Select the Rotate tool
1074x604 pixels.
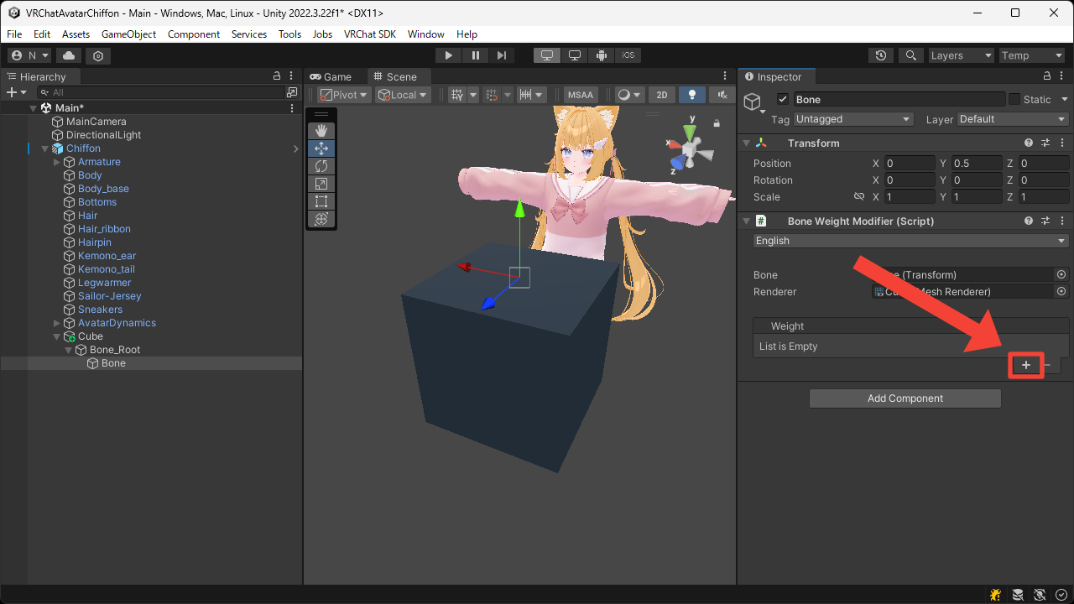321,166
